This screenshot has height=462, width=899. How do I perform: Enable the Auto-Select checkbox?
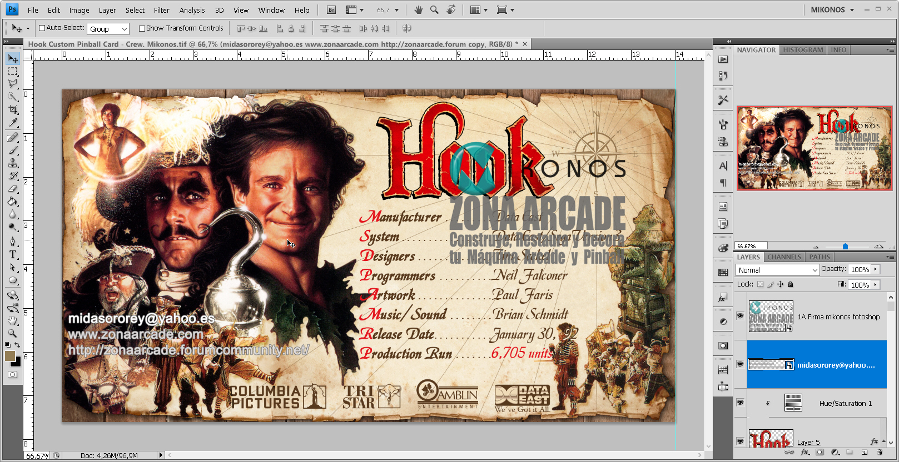[42, 28]
